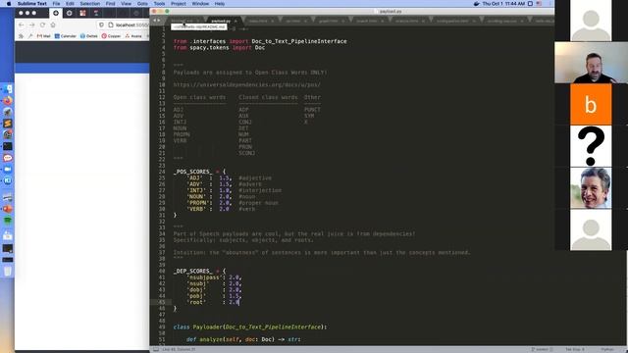Click the orange 'b' participant tile
Screen dimensions: 628x353
click(x=591, y=105)
